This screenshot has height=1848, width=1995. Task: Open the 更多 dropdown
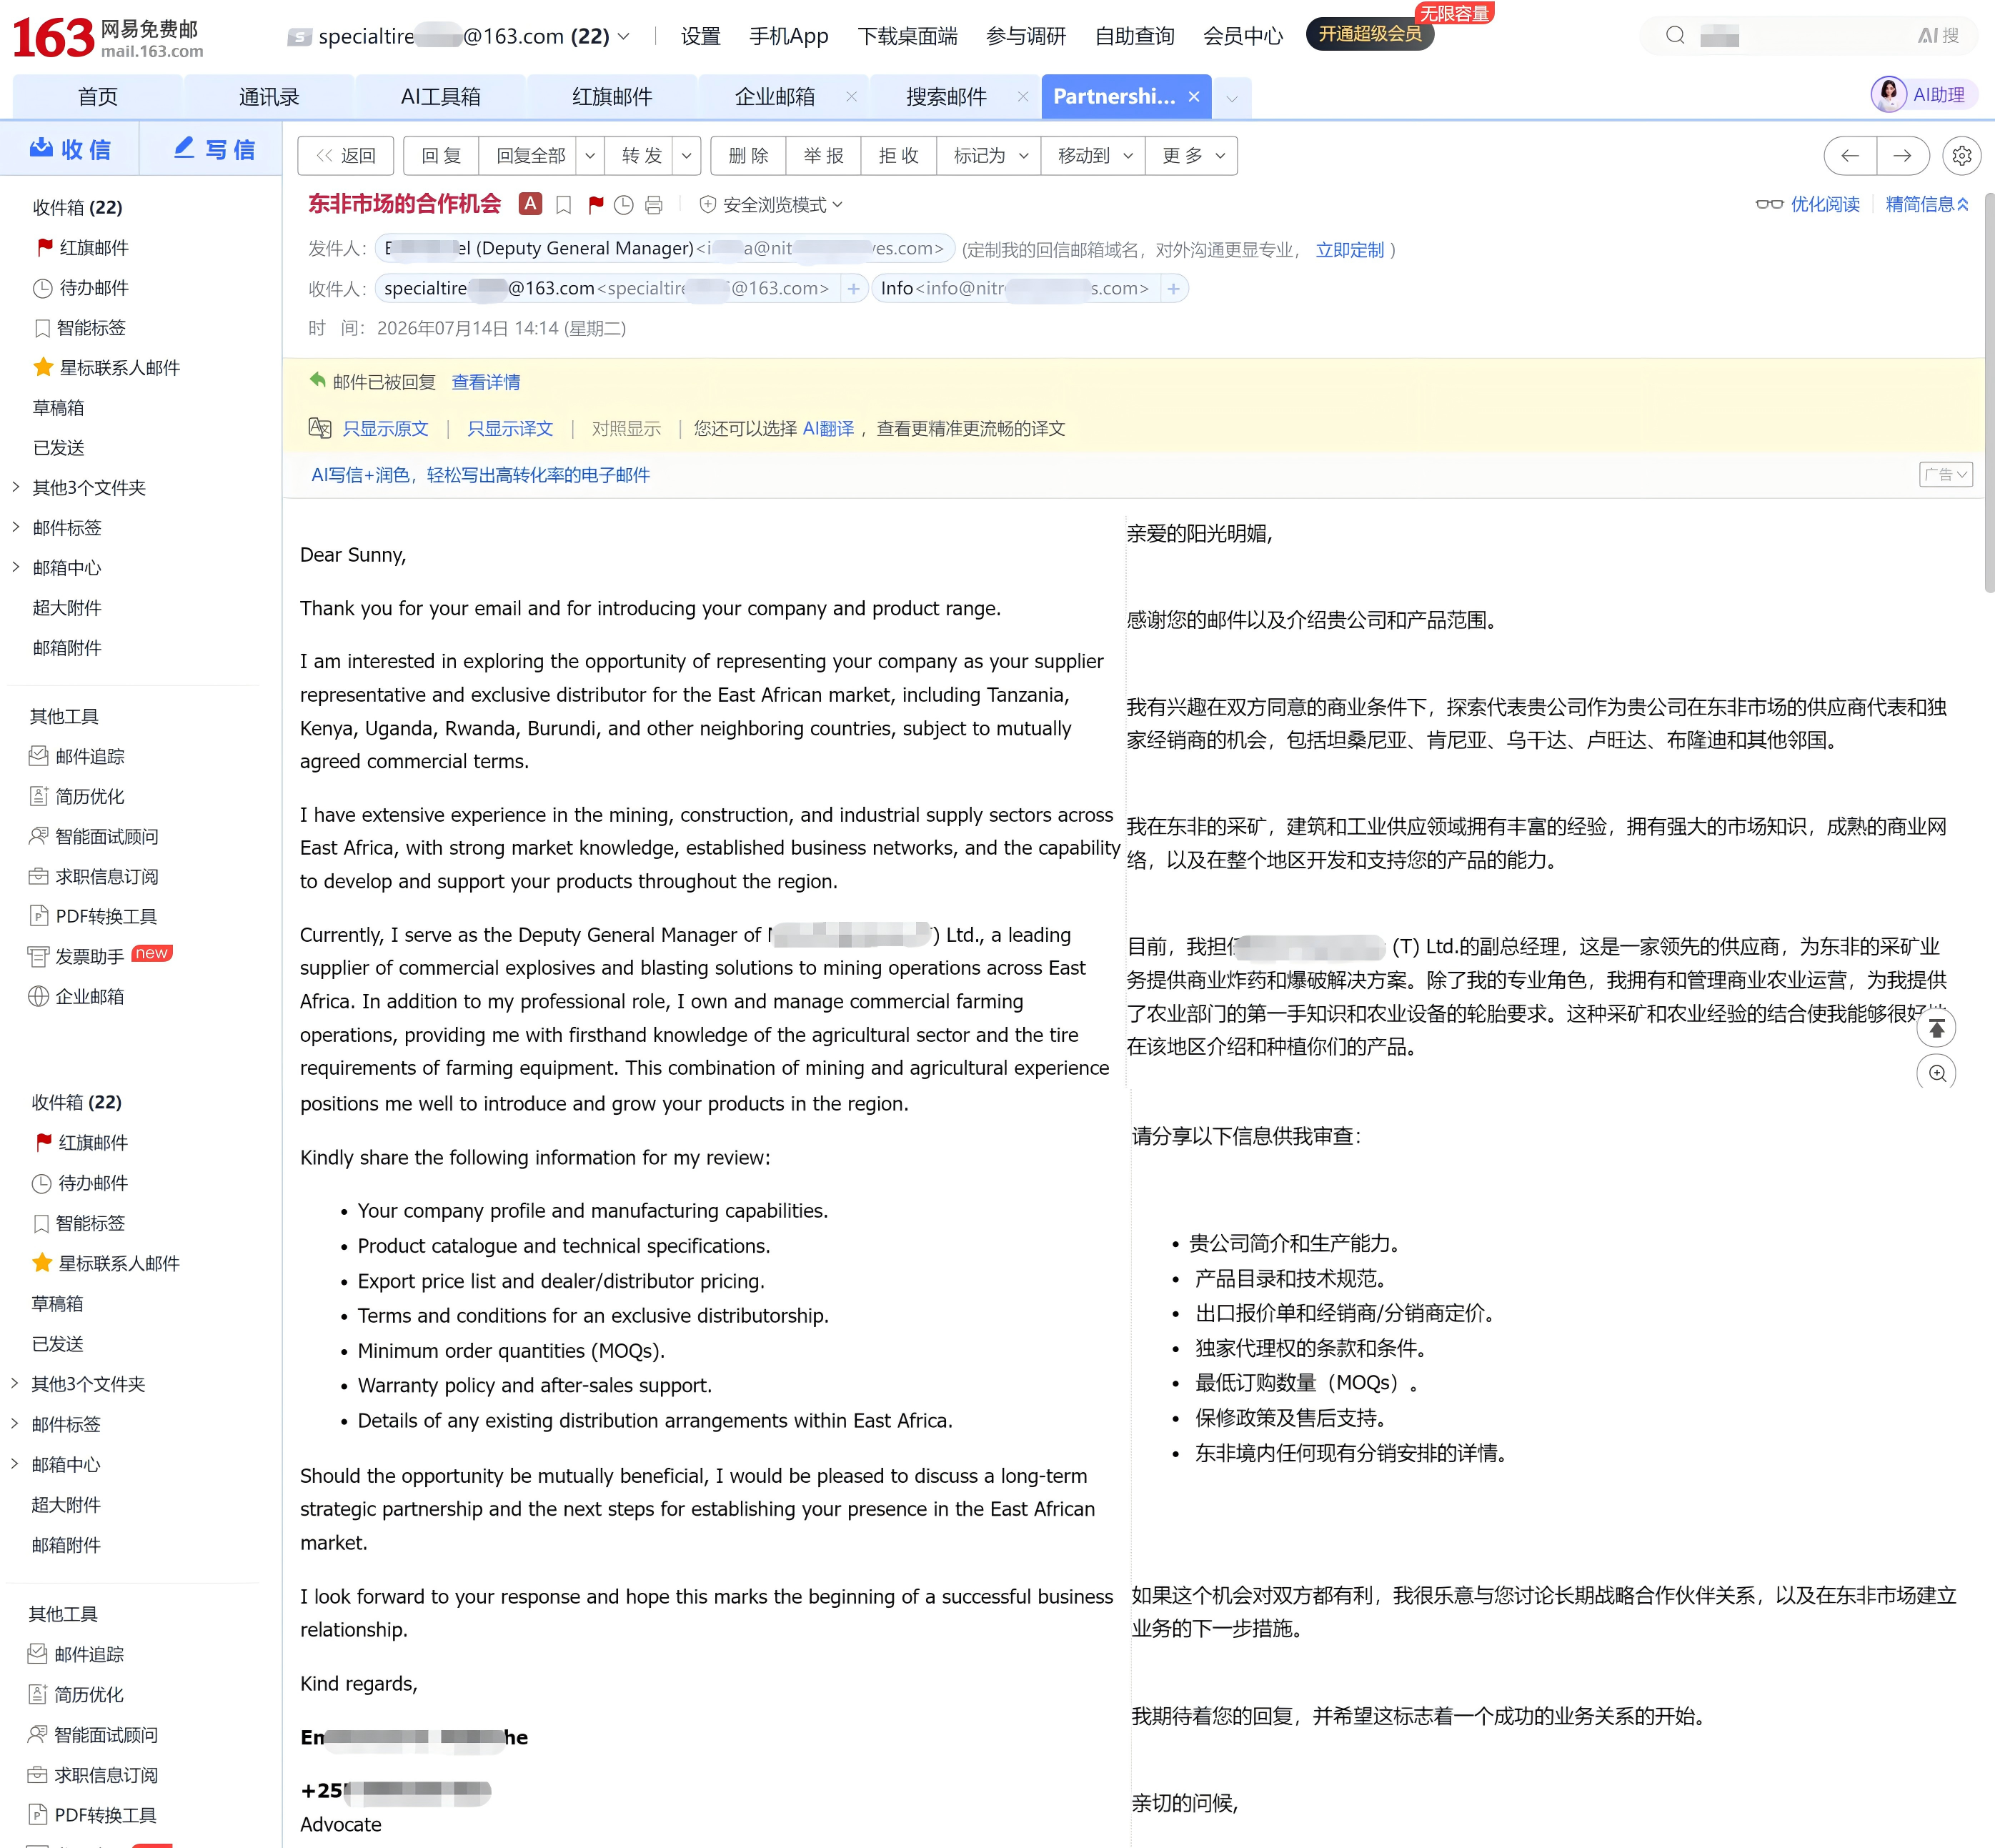(x=1193, y=156)
